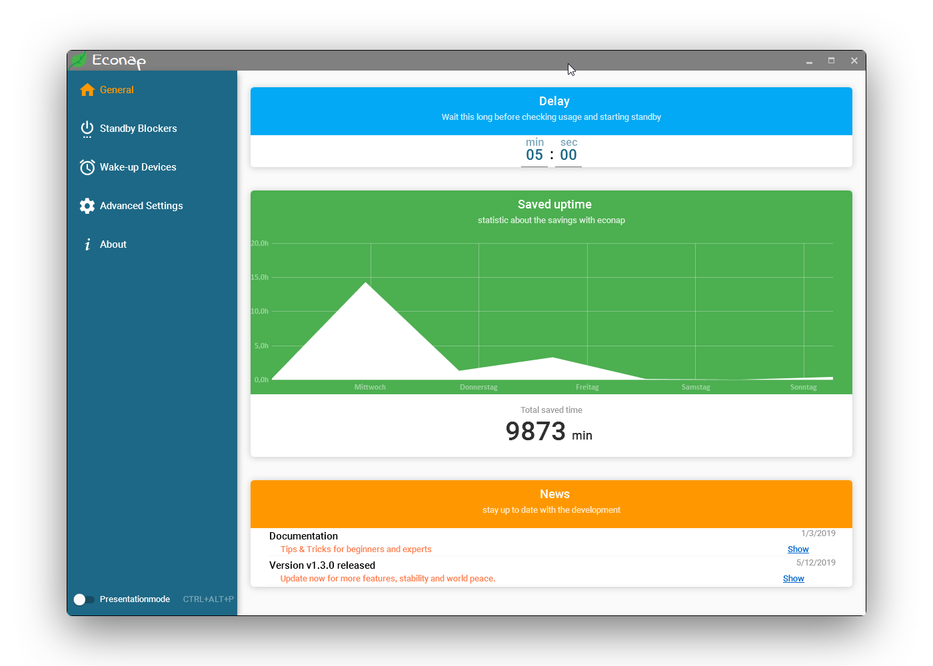Click the delay seconds field showing 00
Screen dimensions: 933x666
(568, 155)
